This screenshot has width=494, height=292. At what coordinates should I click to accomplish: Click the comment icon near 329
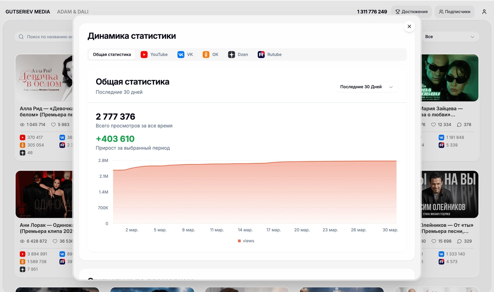(460, 241)
